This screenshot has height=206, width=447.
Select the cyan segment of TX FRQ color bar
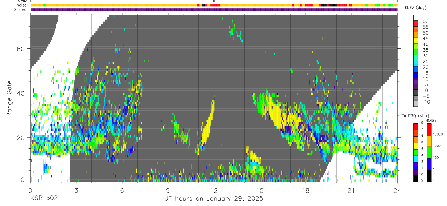click(416, 159)
